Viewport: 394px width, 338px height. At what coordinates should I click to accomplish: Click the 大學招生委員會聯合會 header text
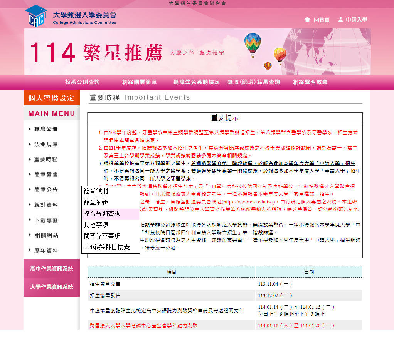pos(197,3)
